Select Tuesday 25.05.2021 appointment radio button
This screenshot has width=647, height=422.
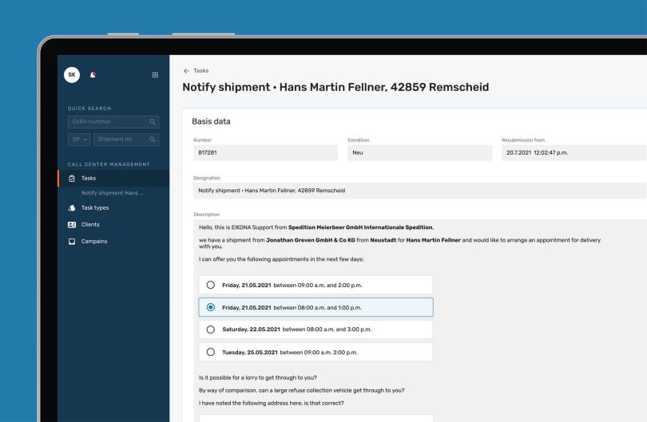211,352
